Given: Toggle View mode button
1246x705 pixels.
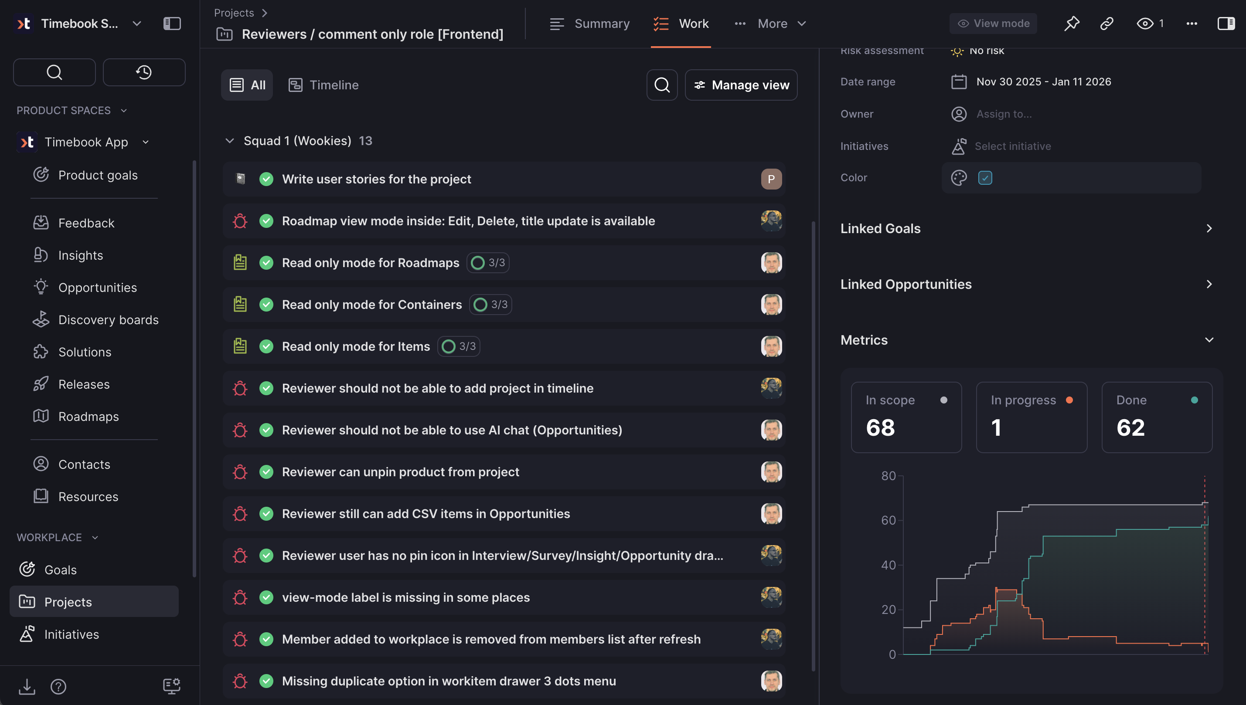Looking at the screenshot, I should click(993, 23).
